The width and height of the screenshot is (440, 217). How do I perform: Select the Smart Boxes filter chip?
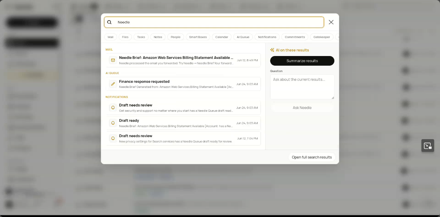coord(198,37)
